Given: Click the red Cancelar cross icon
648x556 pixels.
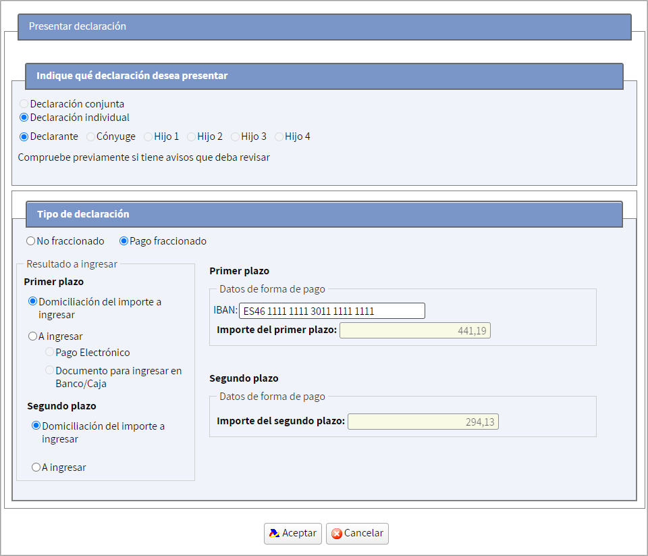Looking at the screenshot, I should point(337,534).
